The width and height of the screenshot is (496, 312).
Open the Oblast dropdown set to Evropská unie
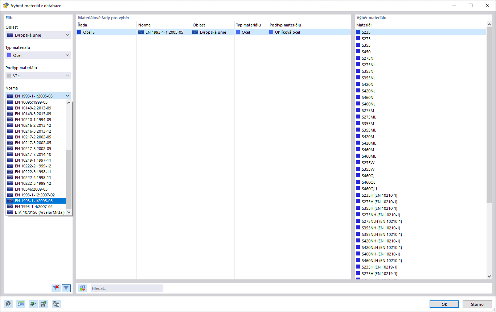tap(38, 35)
